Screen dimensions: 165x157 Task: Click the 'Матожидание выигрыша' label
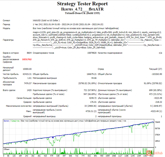pos(45,78)
